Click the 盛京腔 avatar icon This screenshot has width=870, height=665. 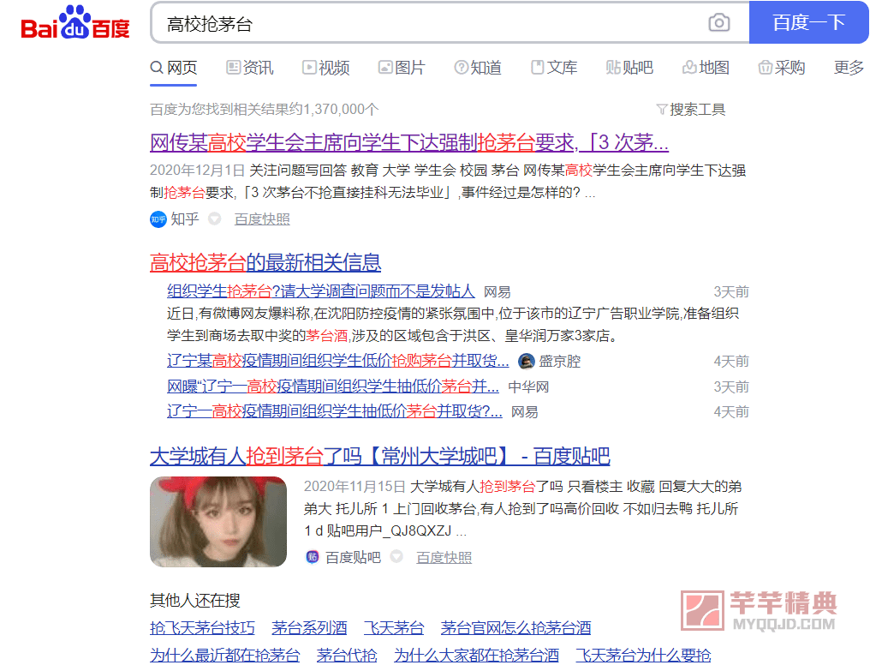coord(526,362)
